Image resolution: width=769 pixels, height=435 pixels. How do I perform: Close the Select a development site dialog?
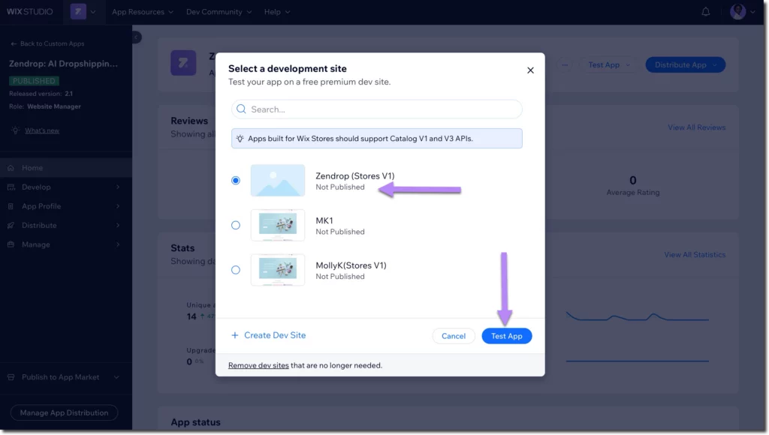tap(530, 70)
